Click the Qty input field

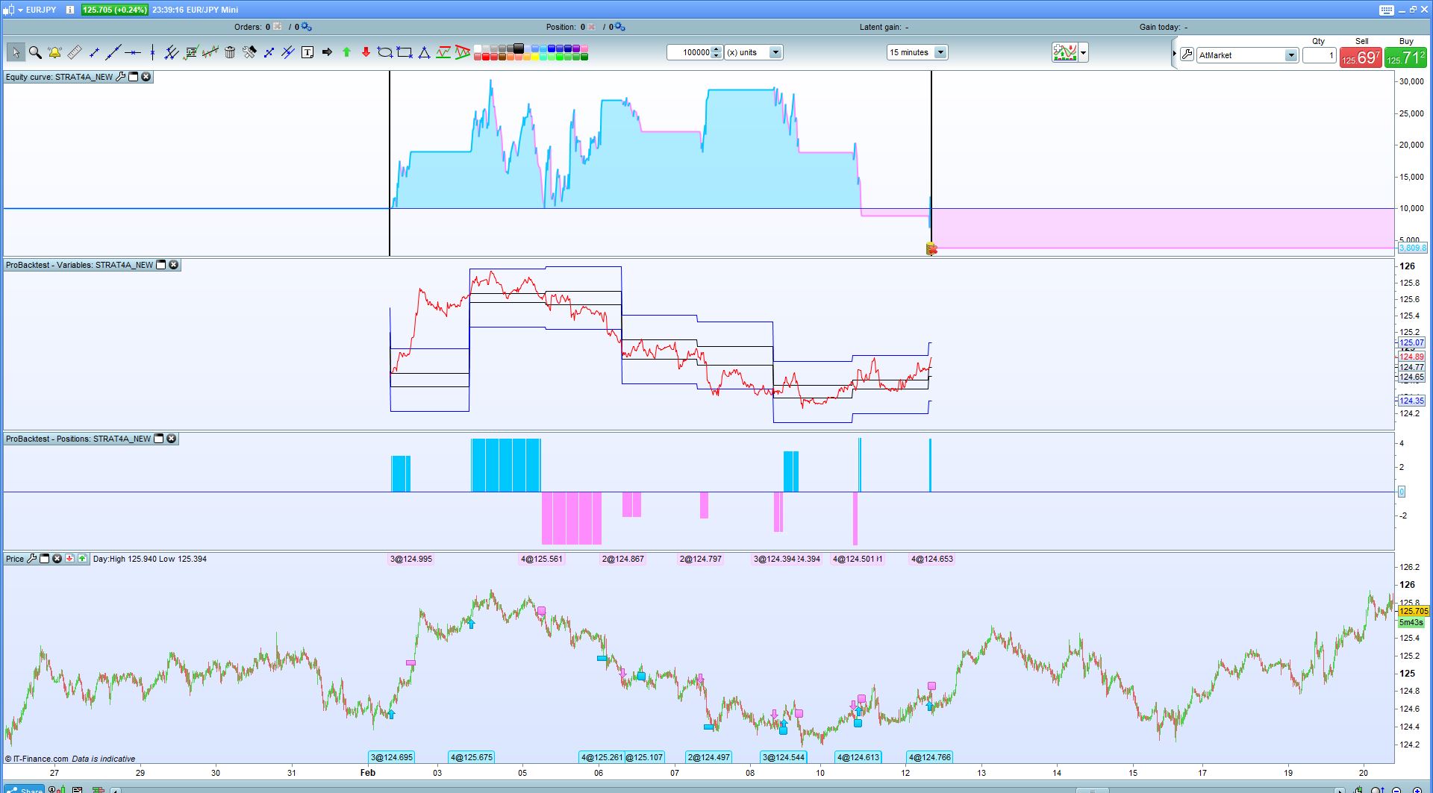[x=1319, y=55]
